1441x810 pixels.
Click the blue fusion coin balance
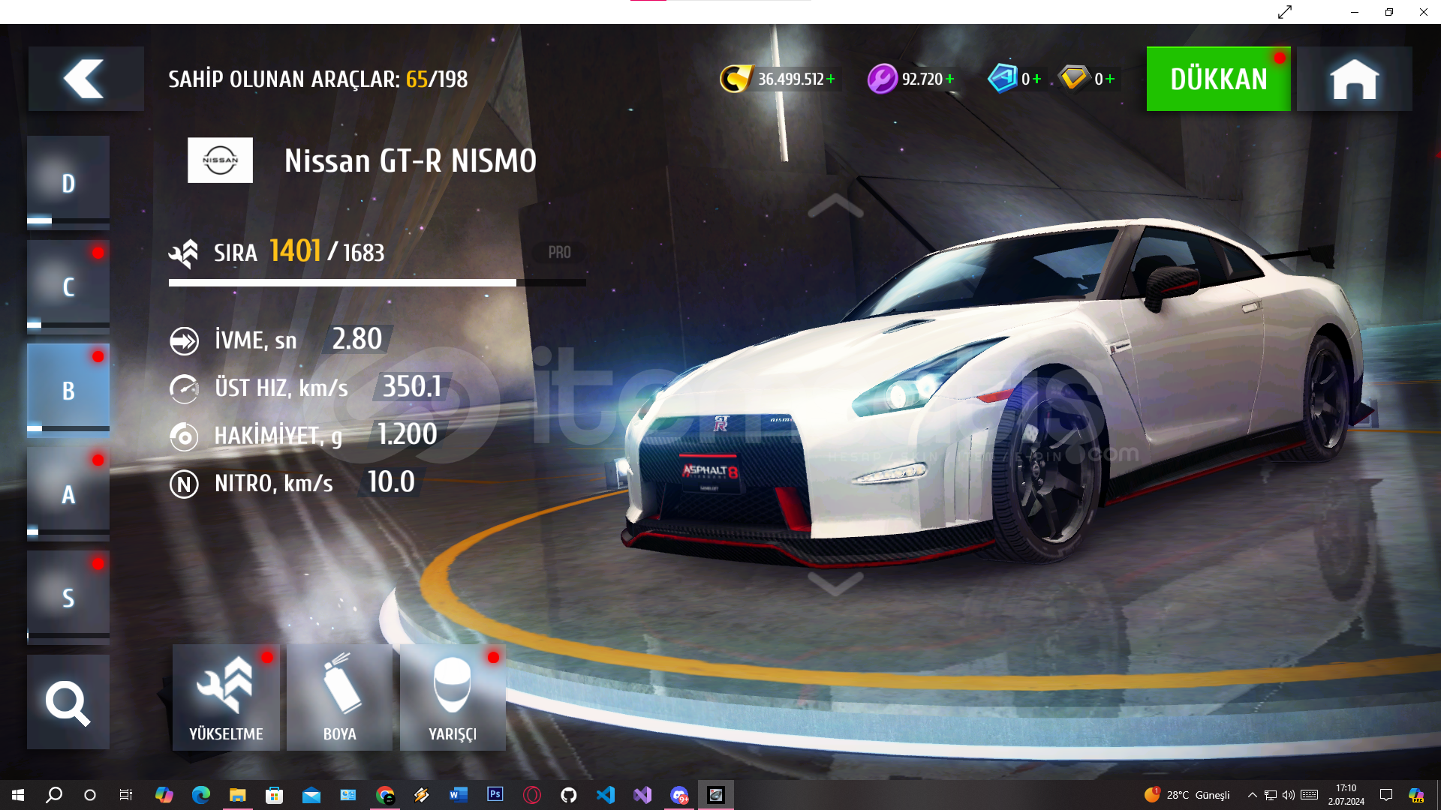pos(1015,79)
